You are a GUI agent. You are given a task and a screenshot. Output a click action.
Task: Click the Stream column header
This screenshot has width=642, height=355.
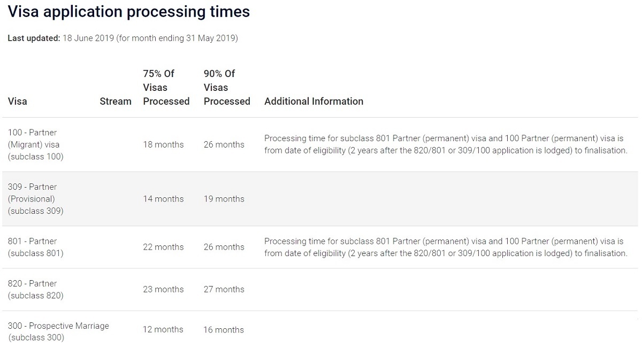point(115,101)
